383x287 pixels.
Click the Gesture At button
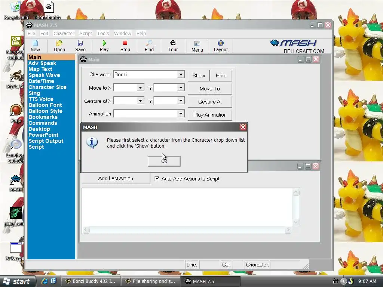[x=210, y=102]
